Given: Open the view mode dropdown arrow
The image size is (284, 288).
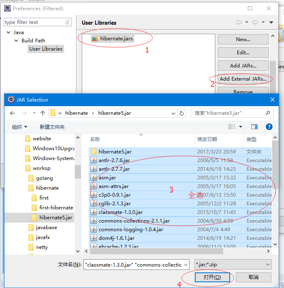Looking at the screenshot, I should pyautogui.click(x=241, y=127).
